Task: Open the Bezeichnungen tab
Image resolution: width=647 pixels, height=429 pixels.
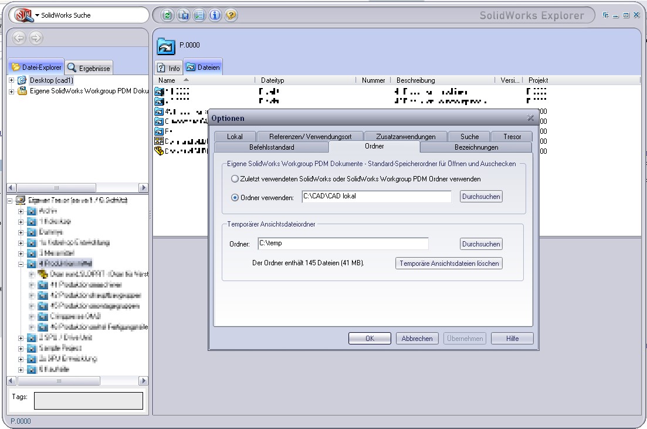Action: 476,147
